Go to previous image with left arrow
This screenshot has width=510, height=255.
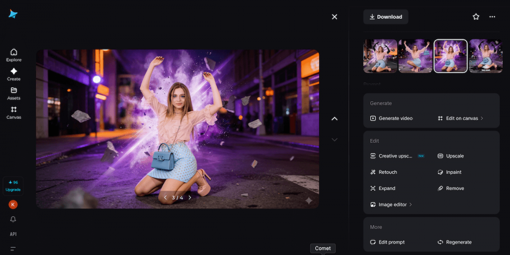165,197
